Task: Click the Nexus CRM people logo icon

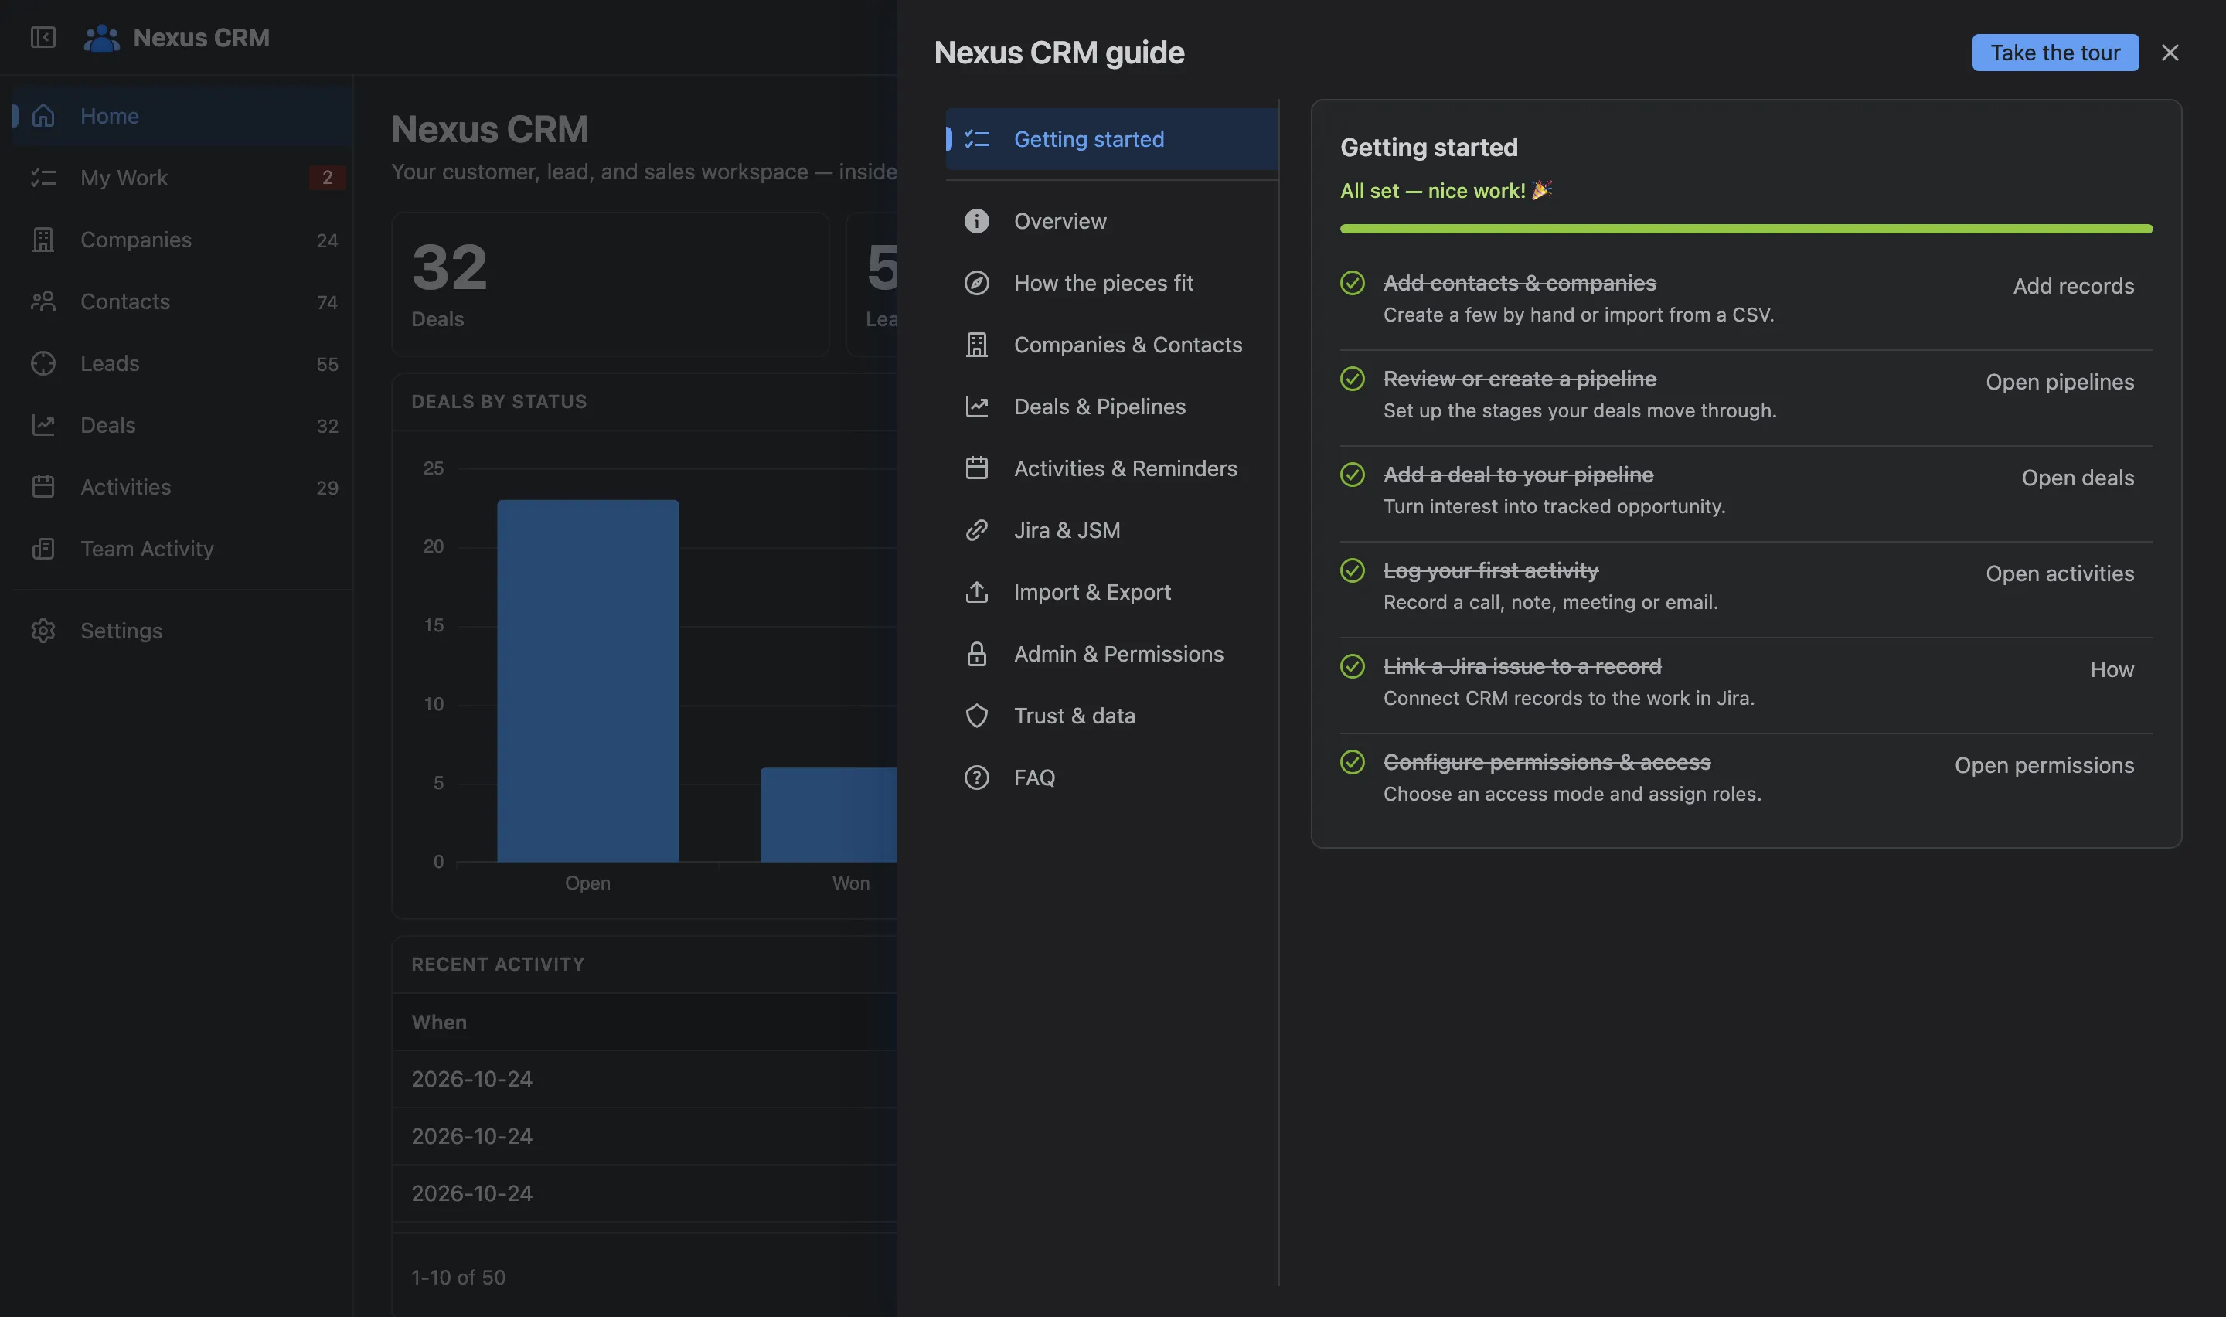Action: pyautogui.click(x=102, y=37)
